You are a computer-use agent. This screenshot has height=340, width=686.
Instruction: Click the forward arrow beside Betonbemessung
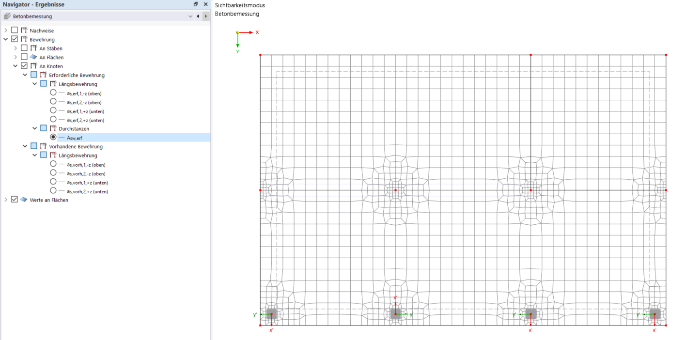206,16
